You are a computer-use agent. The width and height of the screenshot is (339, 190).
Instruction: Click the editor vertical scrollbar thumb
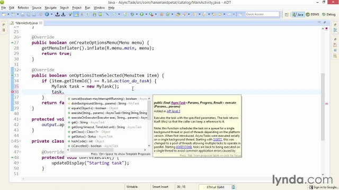[323, 107]
